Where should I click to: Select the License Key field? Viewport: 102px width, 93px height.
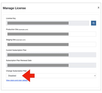pyautogui.click(x=47, y=23)
